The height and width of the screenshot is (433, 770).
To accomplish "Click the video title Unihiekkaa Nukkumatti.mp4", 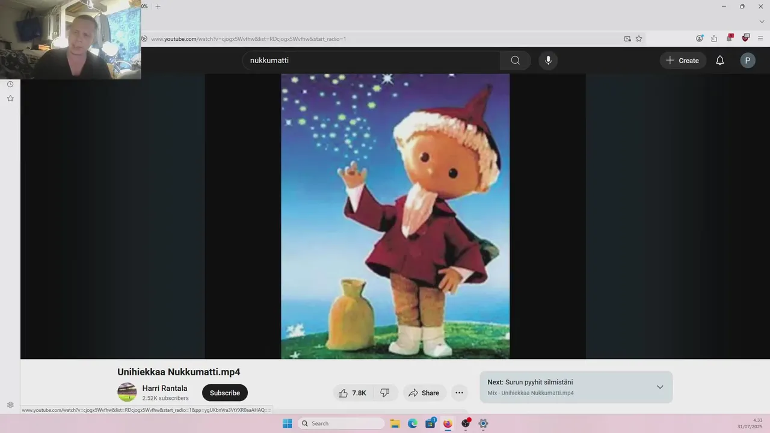I will click(x=179, y=372).
